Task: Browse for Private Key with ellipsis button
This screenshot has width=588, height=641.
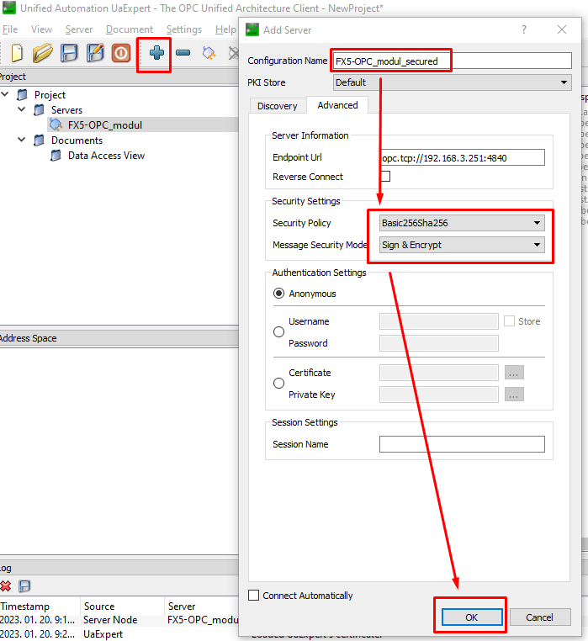Action: click(x=514, y=395)
